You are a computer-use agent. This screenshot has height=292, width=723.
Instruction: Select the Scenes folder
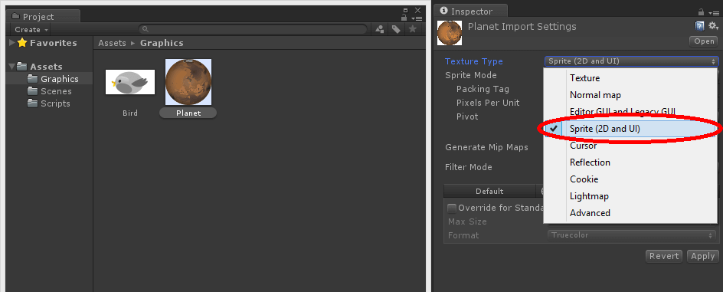[49, 91]
